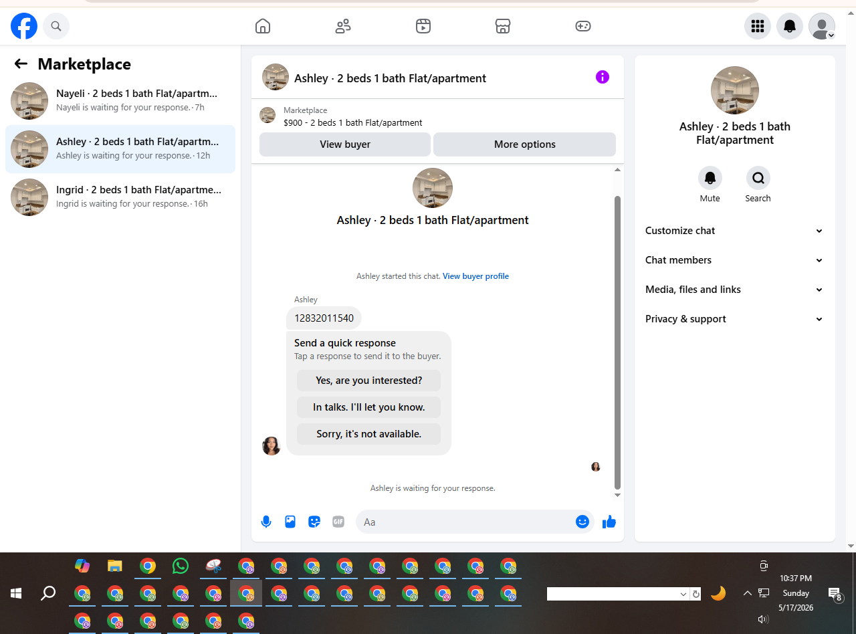Click the chat's vertical scrollbar thumb
Image resolution: width=856 pixels, height=634 pixels.
[617, 342]
